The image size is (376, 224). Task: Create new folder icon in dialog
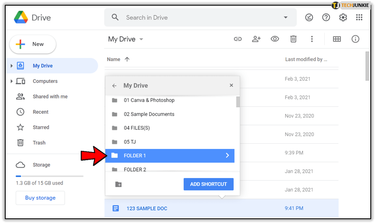pos(118,184)
